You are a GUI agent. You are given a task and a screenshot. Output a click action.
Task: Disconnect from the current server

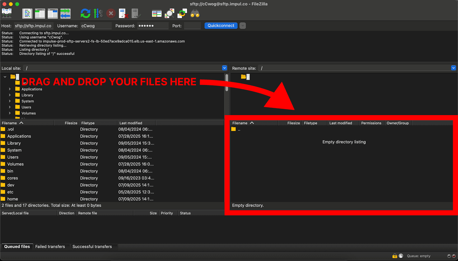(x=123, y=13)
